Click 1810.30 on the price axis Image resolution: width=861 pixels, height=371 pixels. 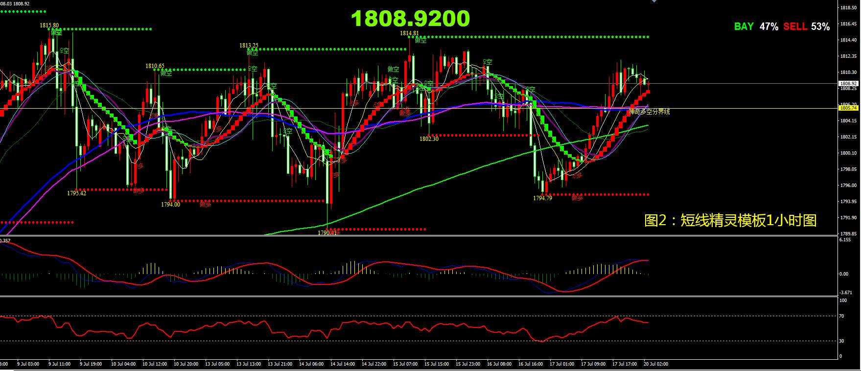click(848, 72)
